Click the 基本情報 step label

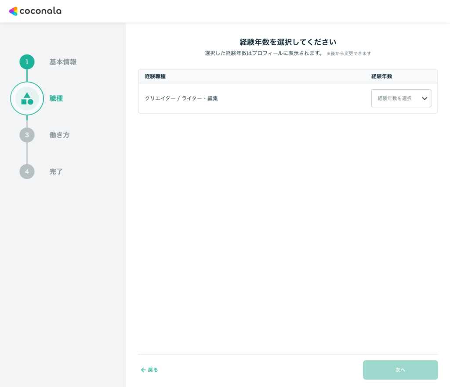click(63, 62)
